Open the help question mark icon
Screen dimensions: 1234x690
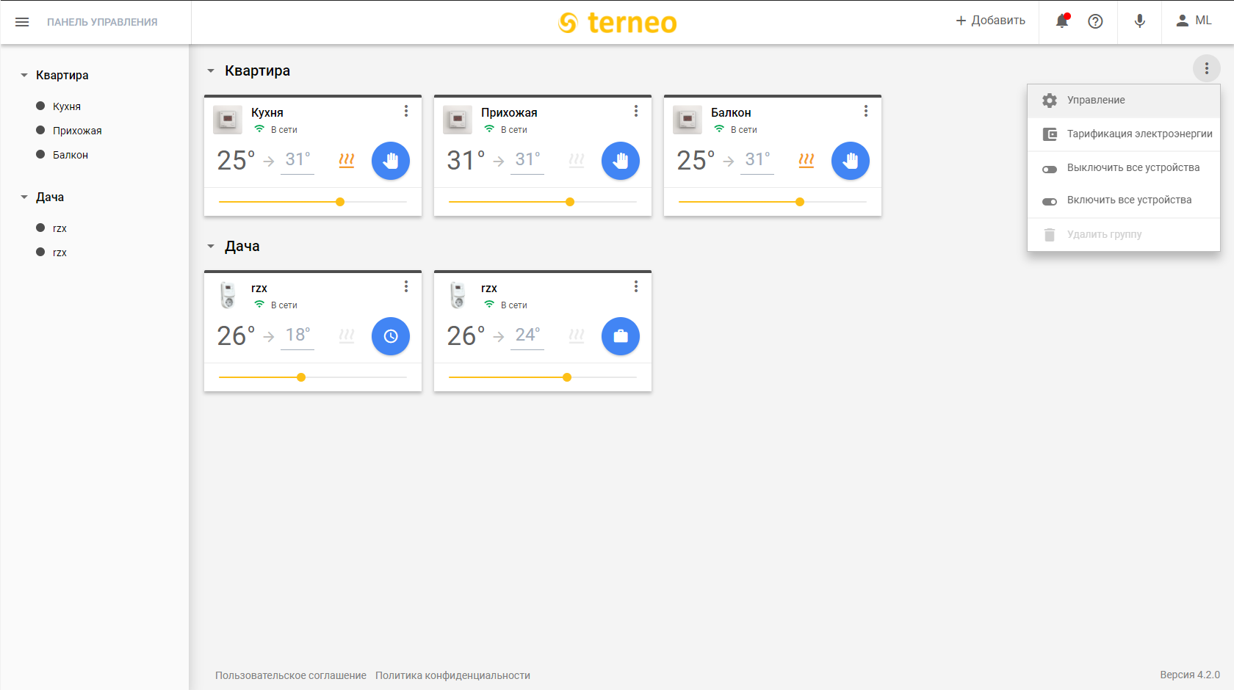pos(1095,21)
